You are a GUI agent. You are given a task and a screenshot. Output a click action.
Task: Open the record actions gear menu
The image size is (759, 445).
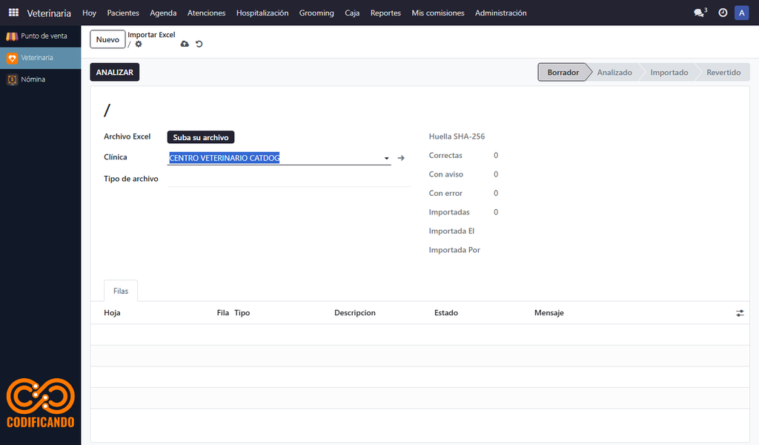(x=139, y=44)
